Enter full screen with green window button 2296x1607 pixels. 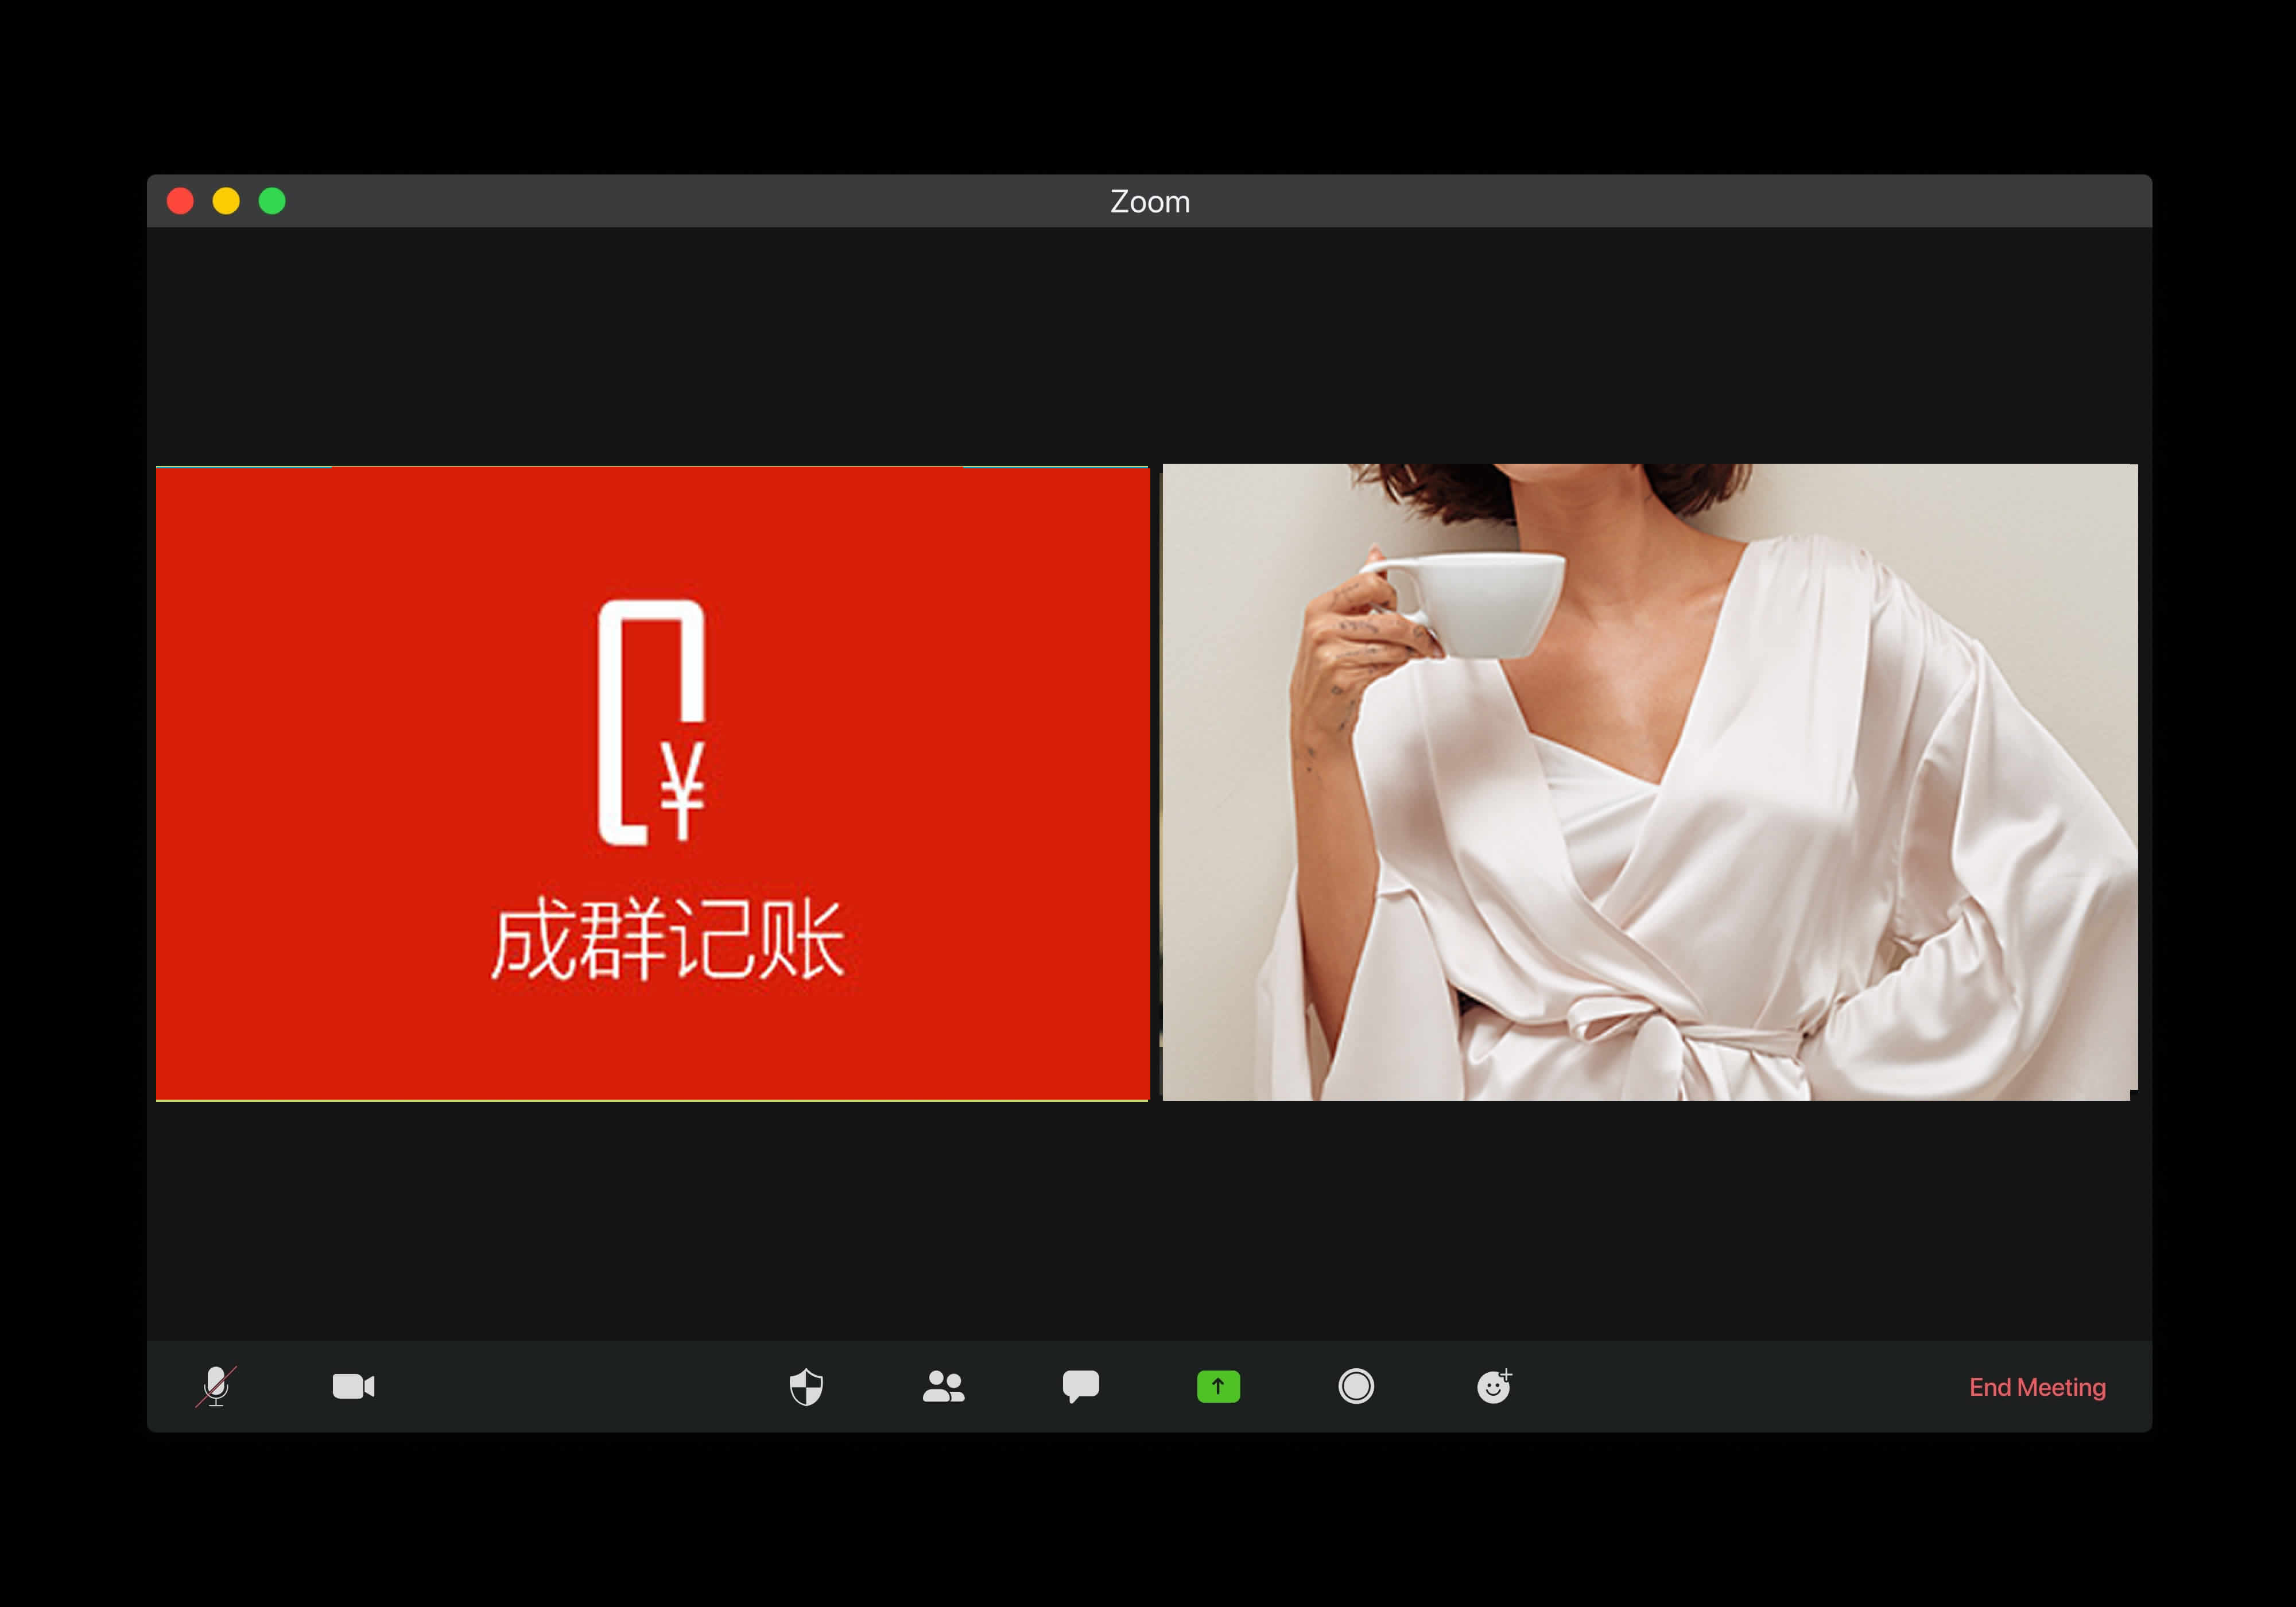coord(272,202)
